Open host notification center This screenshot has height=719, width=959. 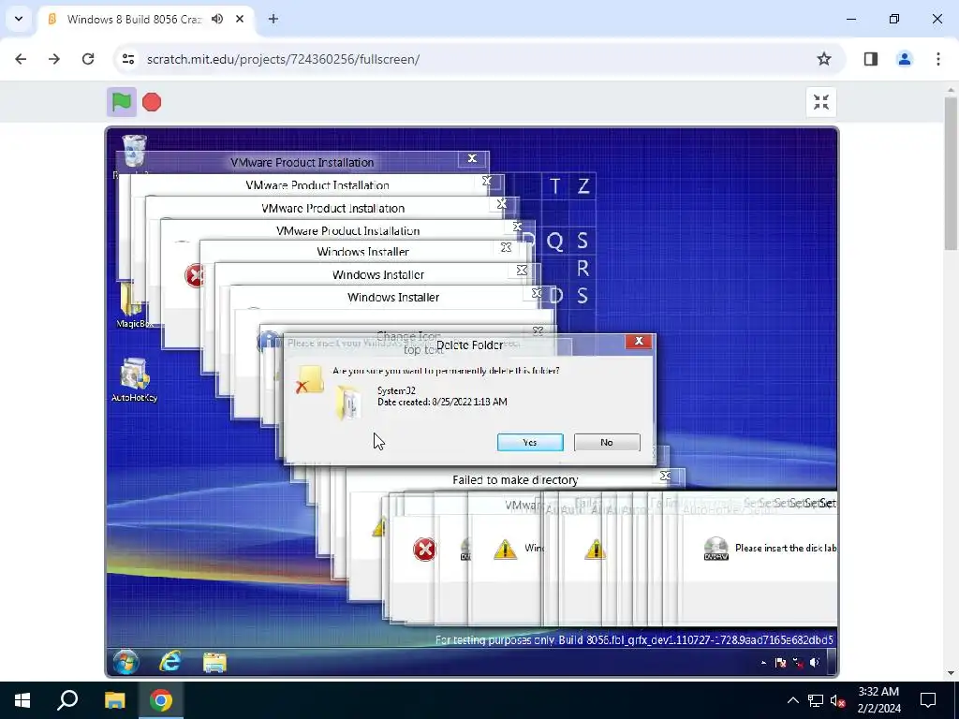point(928,700)
